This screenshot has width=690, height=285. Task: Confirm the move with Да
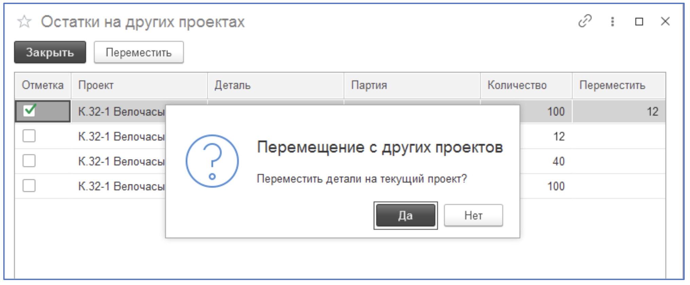point(405,215)
